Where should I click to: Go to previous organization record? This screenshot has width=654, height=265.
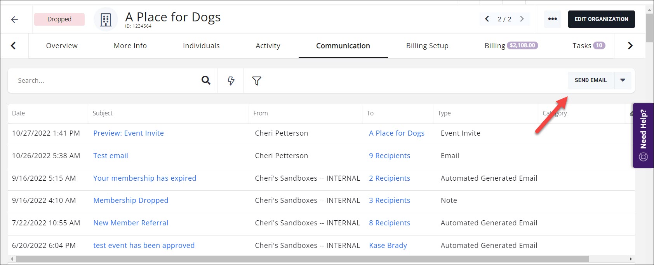[487, 19]
